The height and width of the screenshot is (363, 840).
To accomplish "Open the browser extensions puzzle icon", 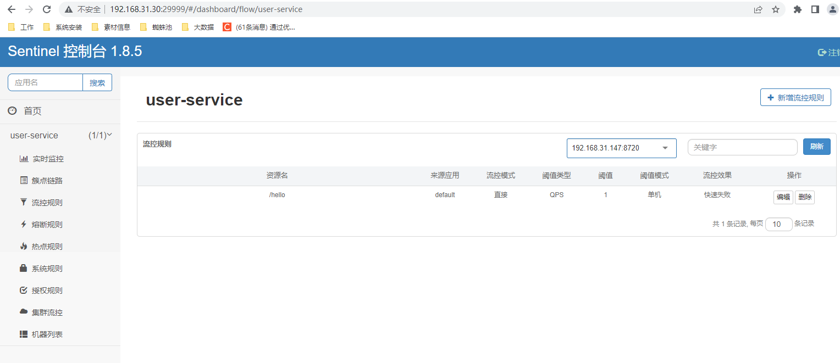I will point(798,9).
